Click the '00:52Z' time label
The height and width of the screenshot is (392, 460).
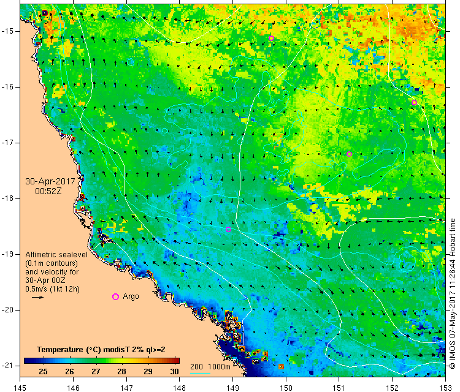(x=48, y=191)
